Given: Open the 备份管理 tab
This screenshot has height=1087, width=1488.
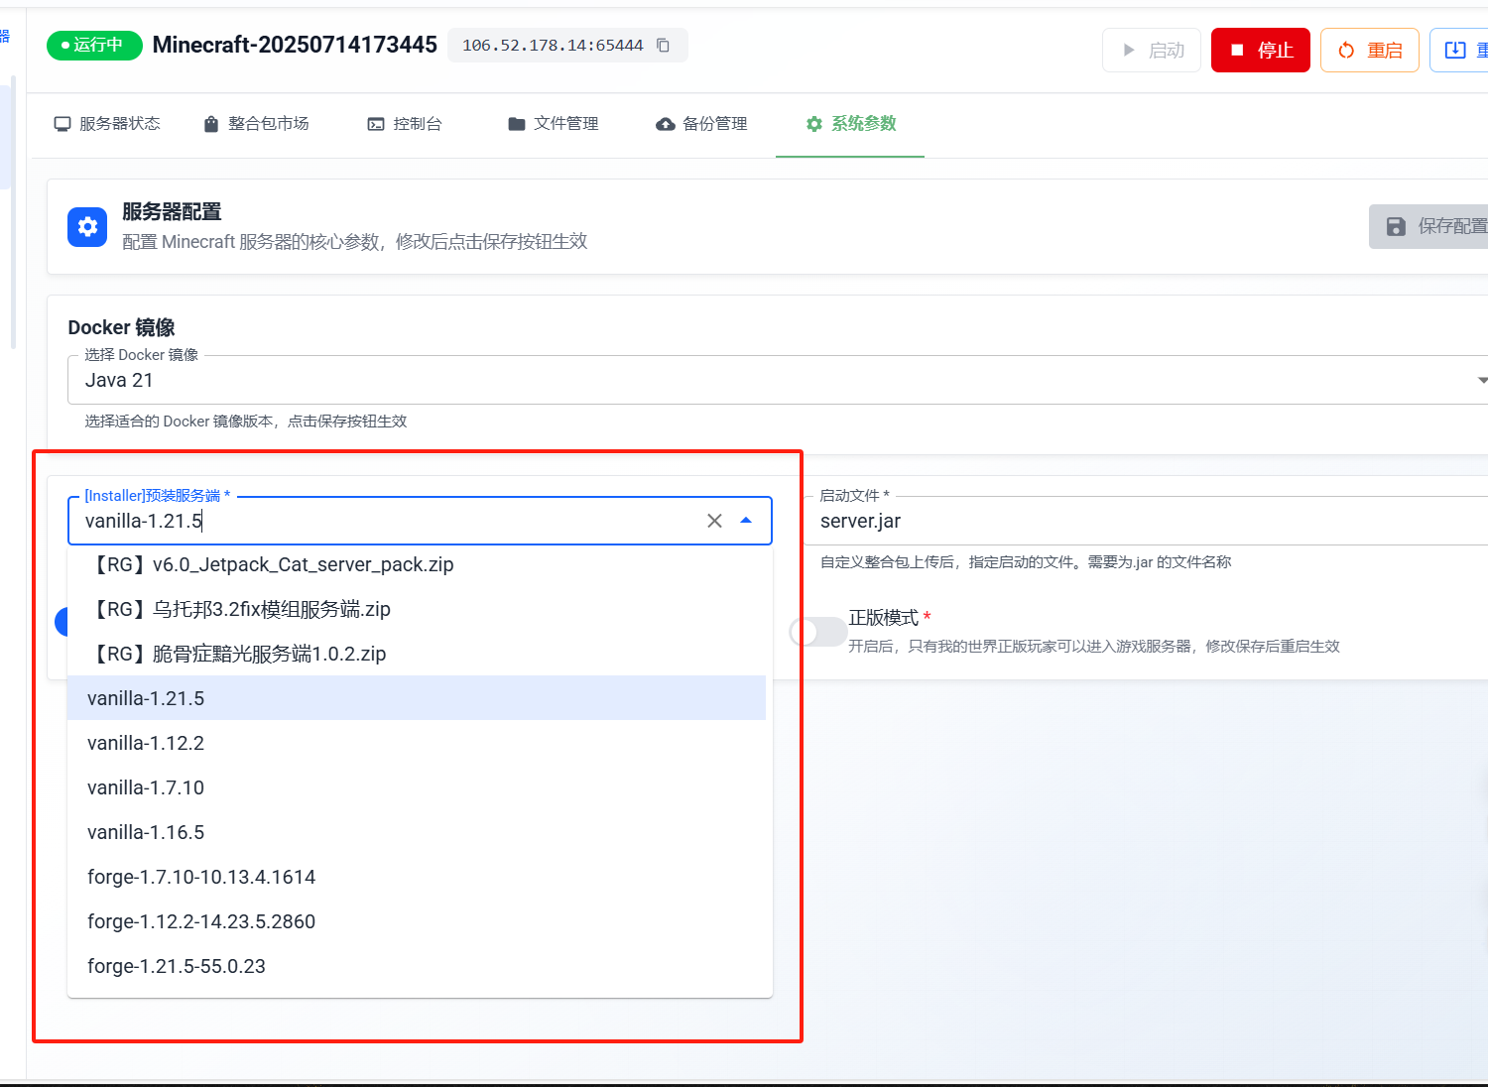Looking at the screenshot, I should pyautogui.click(x=701, y=124).
